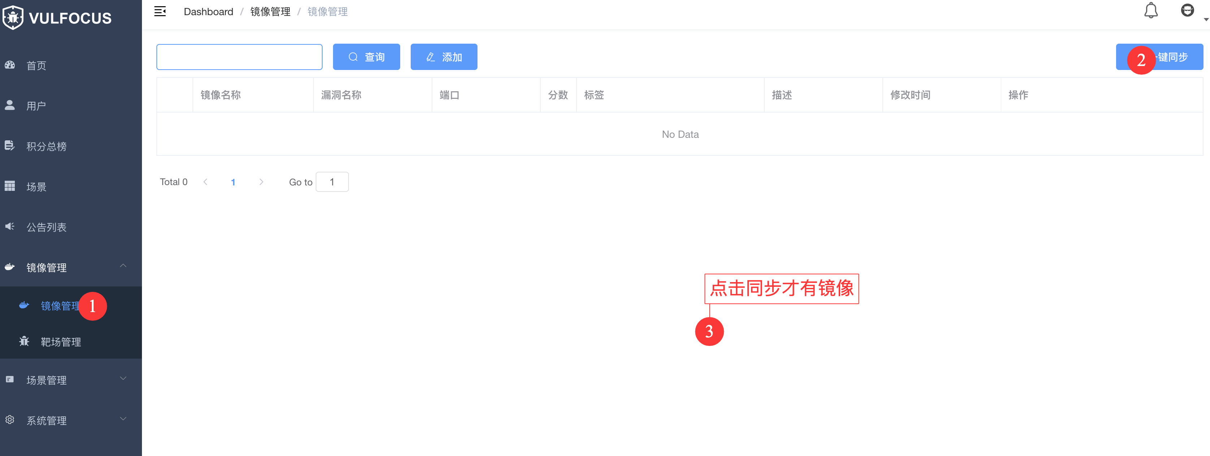Focus the image search input field
Screen dimensions: 1210x456
pyautogui.click(x=239, y=57)
